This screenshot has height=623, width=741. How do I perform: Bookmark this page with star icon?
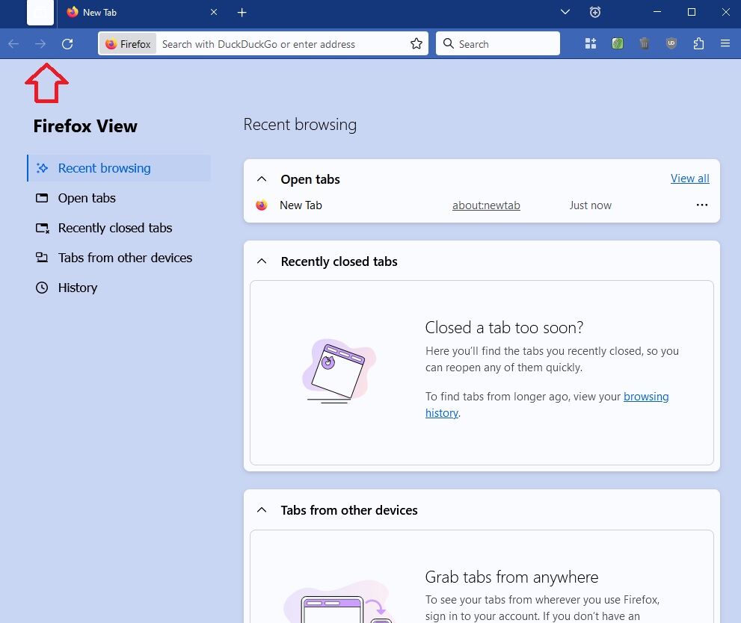click(416, 44)
